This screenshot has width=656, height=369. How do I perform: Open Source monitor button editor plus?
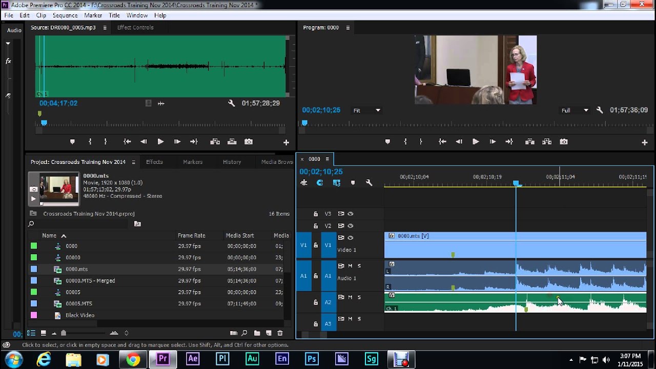click(286, 142)
